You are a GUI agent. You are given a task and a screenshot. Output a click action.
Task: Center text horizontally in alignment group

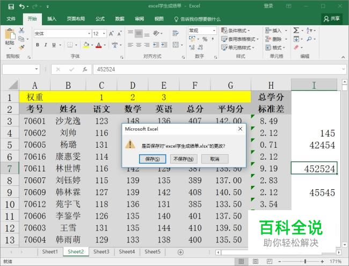139,45
